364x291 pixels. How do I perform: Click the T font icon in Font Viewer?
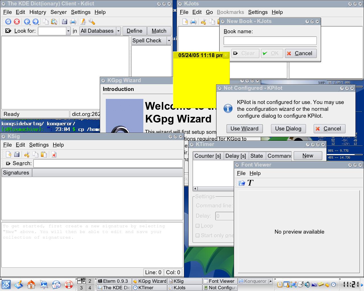point(250,183)
